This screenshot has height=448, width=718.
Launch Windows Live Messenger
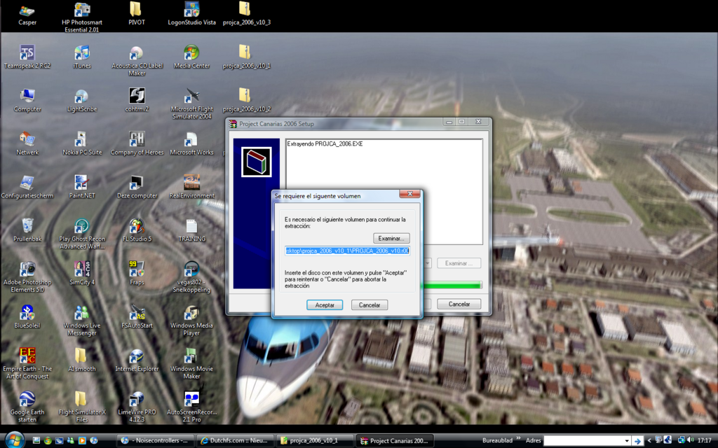coord(82,321)
